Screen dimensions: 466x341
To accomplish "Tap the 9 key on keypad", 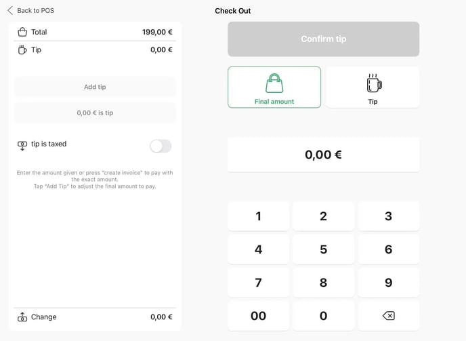I will point(388,283).
